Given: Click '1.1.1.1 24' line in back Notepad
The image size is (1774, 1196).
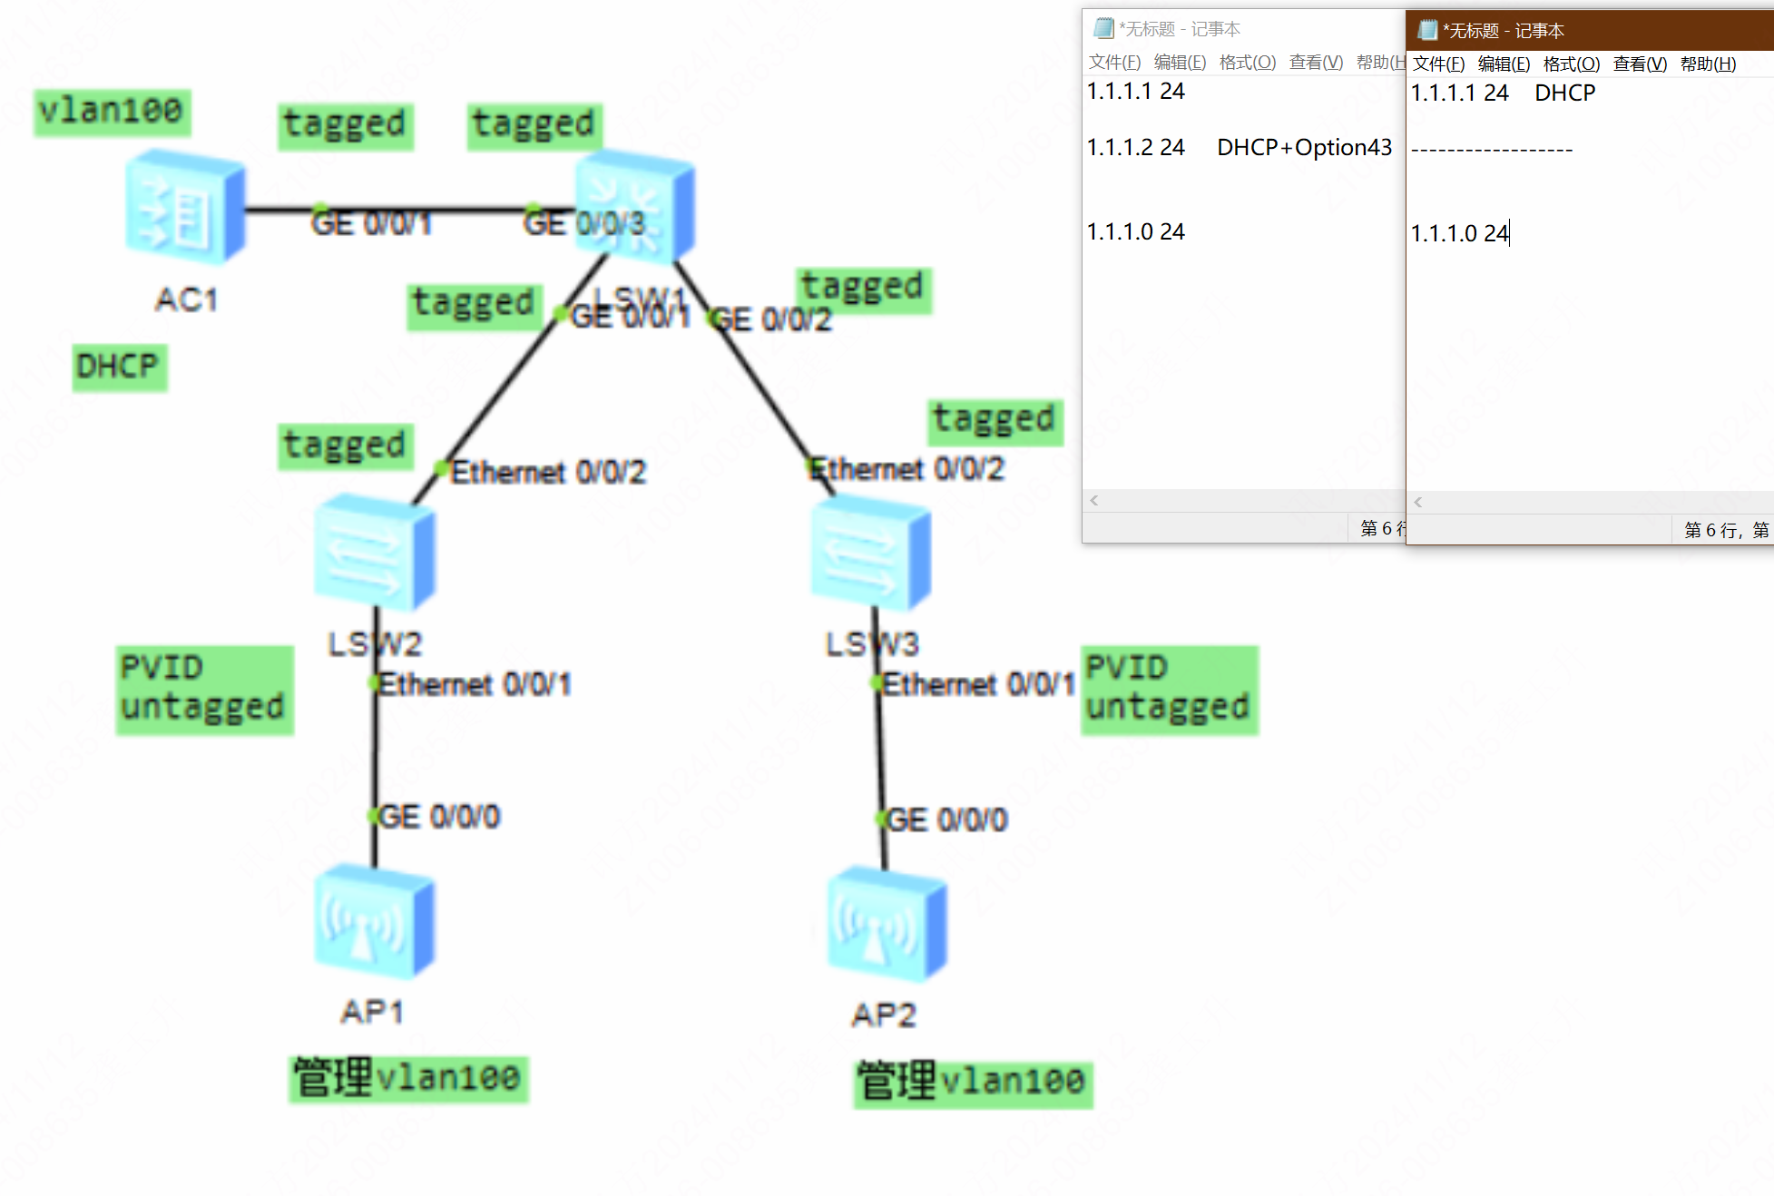Looking at the screenshot, I should tap(1136, 92).
